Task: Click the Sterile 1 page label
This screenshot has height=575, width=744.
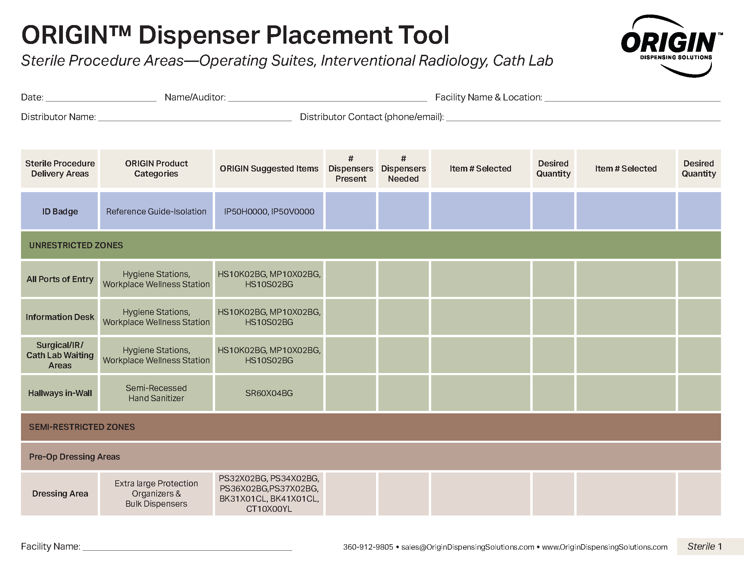Action: pyautogui.click(x=704, y=546)
